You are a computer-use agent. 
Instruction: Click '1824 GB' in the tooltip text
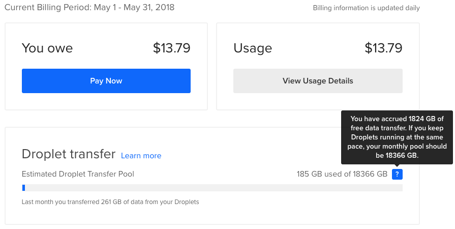(x=423, y=119)
